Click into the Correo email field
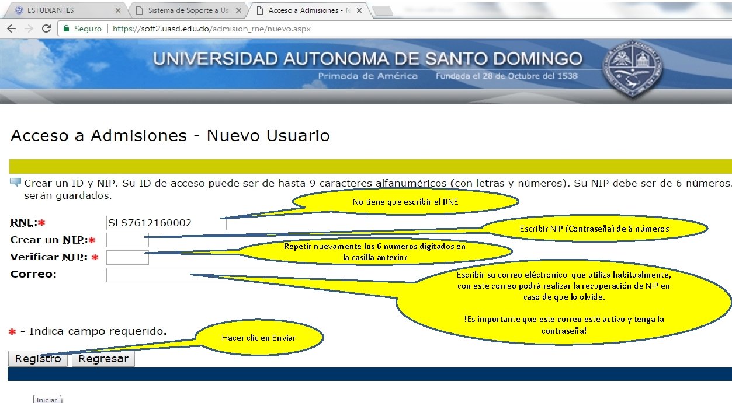This screenshot has width=732, height=403. [x=217, y=274]
